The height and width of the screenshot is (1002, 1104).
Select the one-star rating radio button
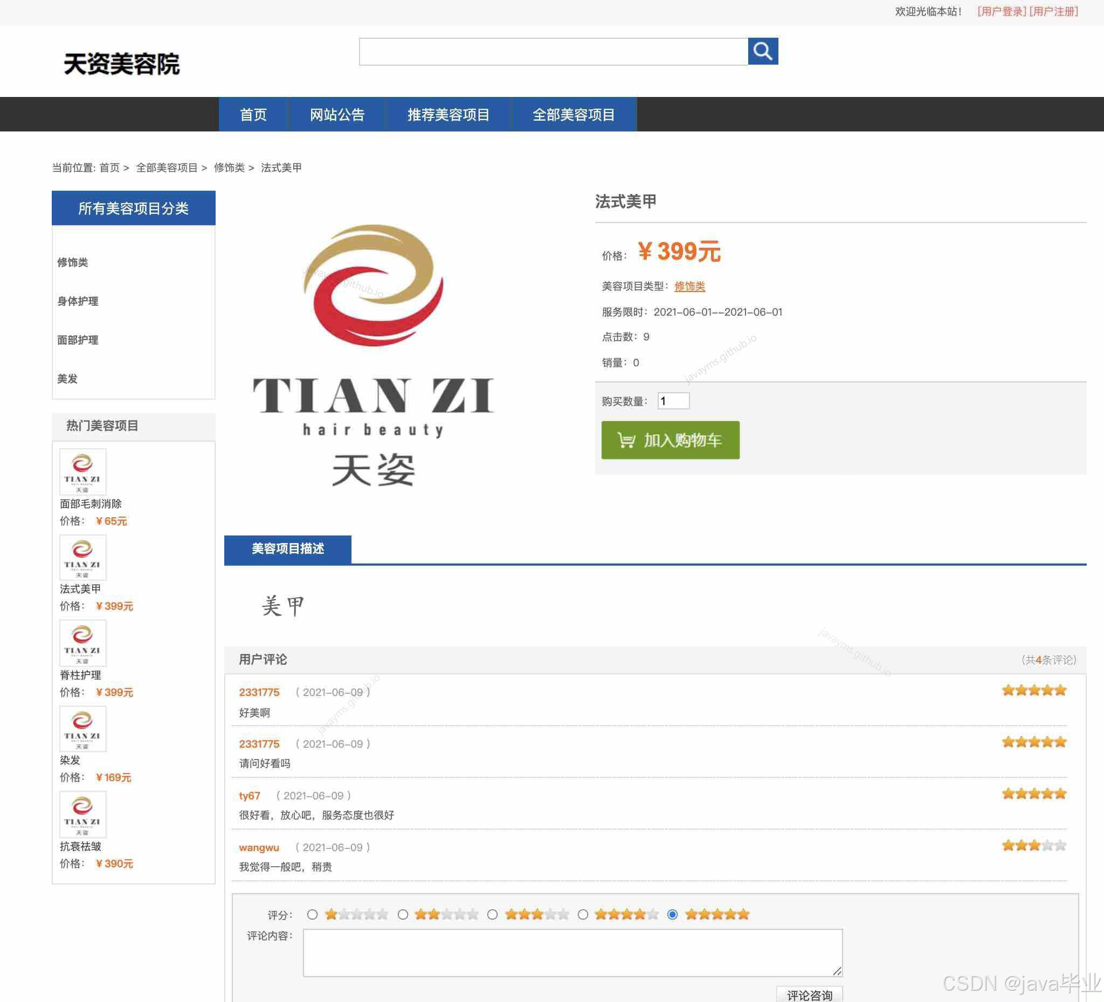coord(312,914)
